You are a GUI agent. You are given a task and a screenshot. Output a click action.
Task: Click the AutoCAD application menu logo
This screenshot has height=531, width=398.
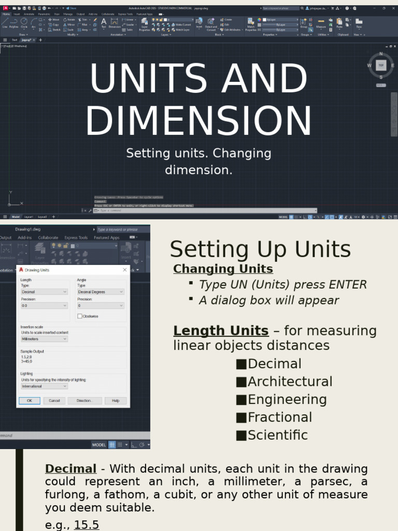tap(5, 8)
